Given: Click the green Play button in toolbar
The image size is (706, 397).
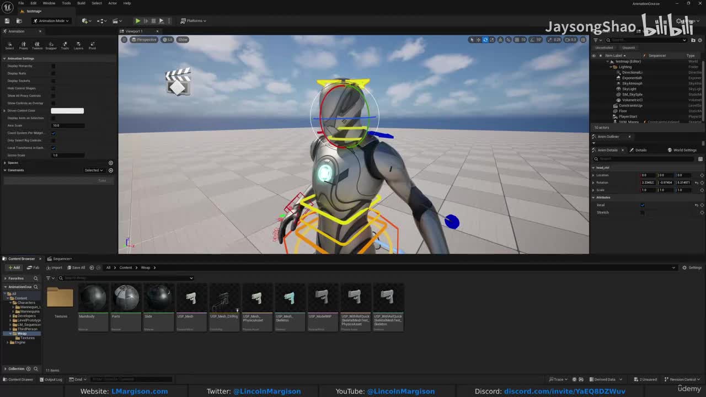Looking at the screenshot, I should 138,21.
